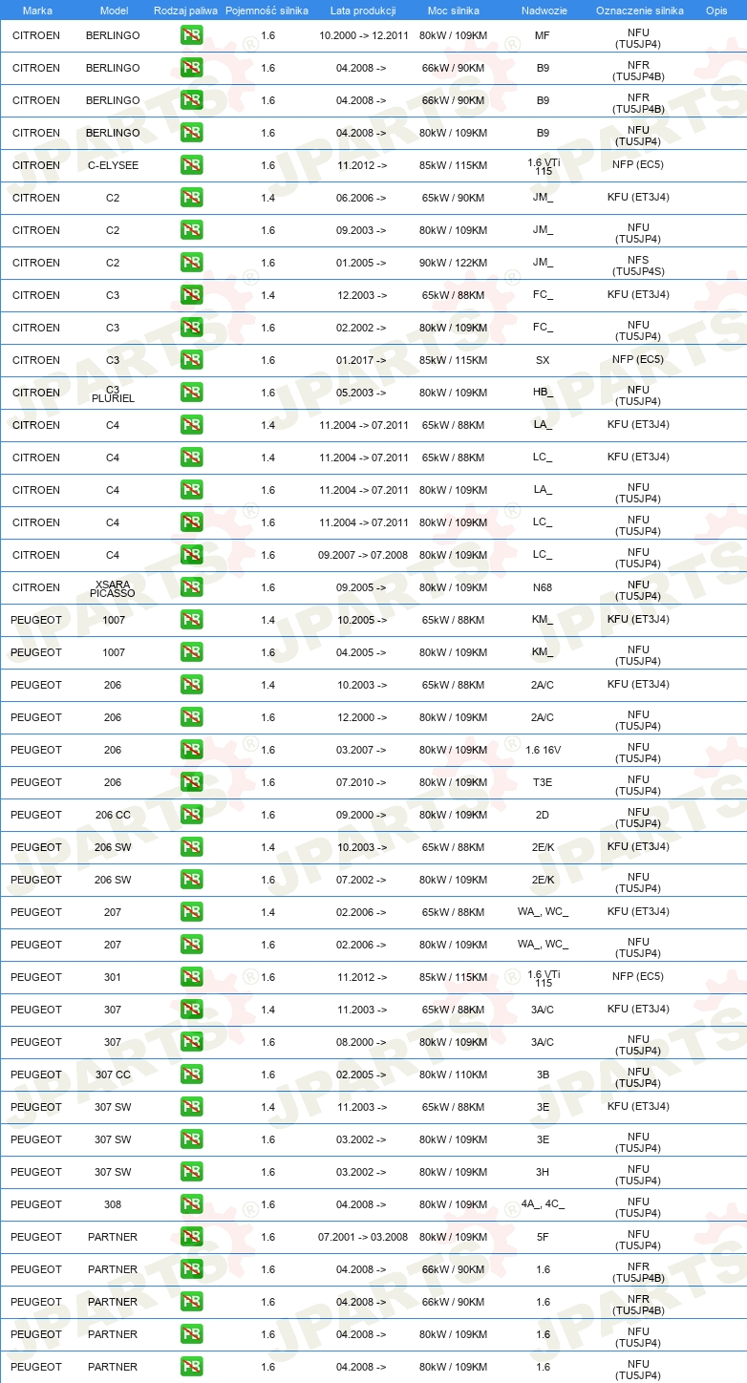Click fuel icon in Peugeot 1007 1.6 row

tap(191, 652)
